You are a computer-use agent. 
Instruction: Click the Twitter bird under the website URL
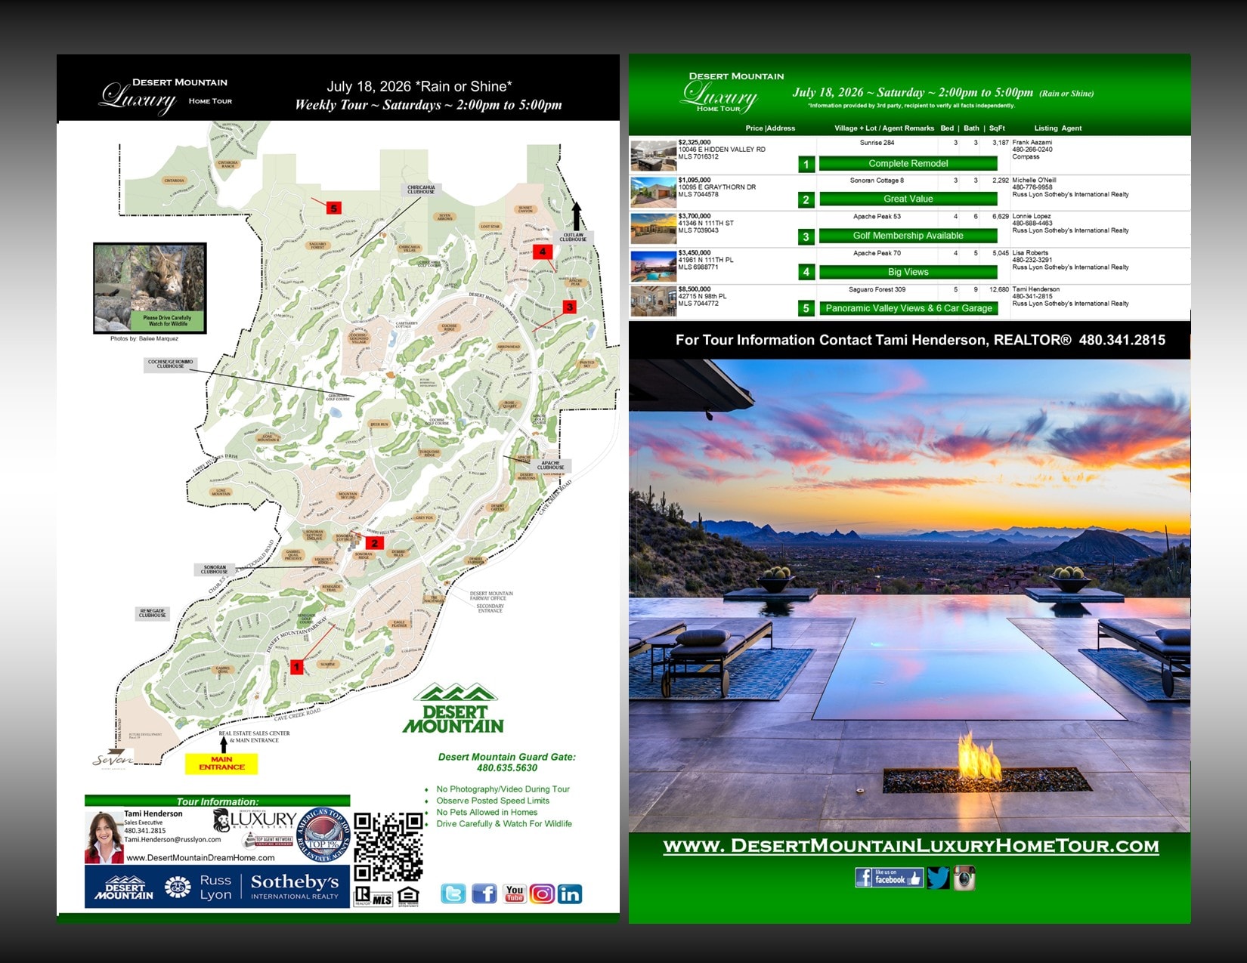(x=938, y=878)
